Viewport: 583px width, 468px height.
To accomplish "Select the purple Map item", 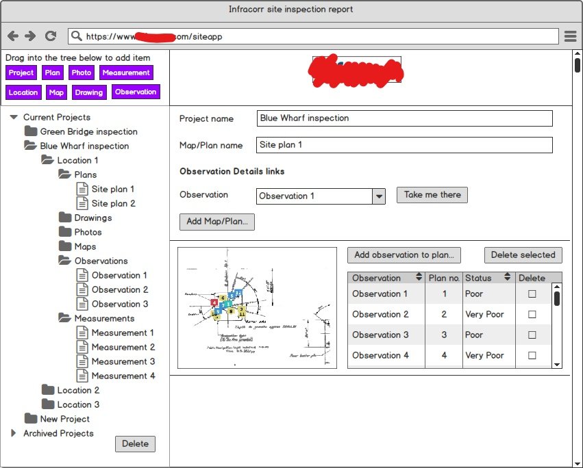I will tap(56, 92).
